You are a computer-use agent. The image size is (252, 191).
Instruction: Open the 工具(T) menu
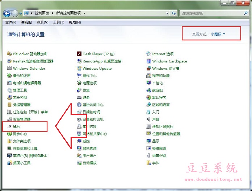(58, 22)
